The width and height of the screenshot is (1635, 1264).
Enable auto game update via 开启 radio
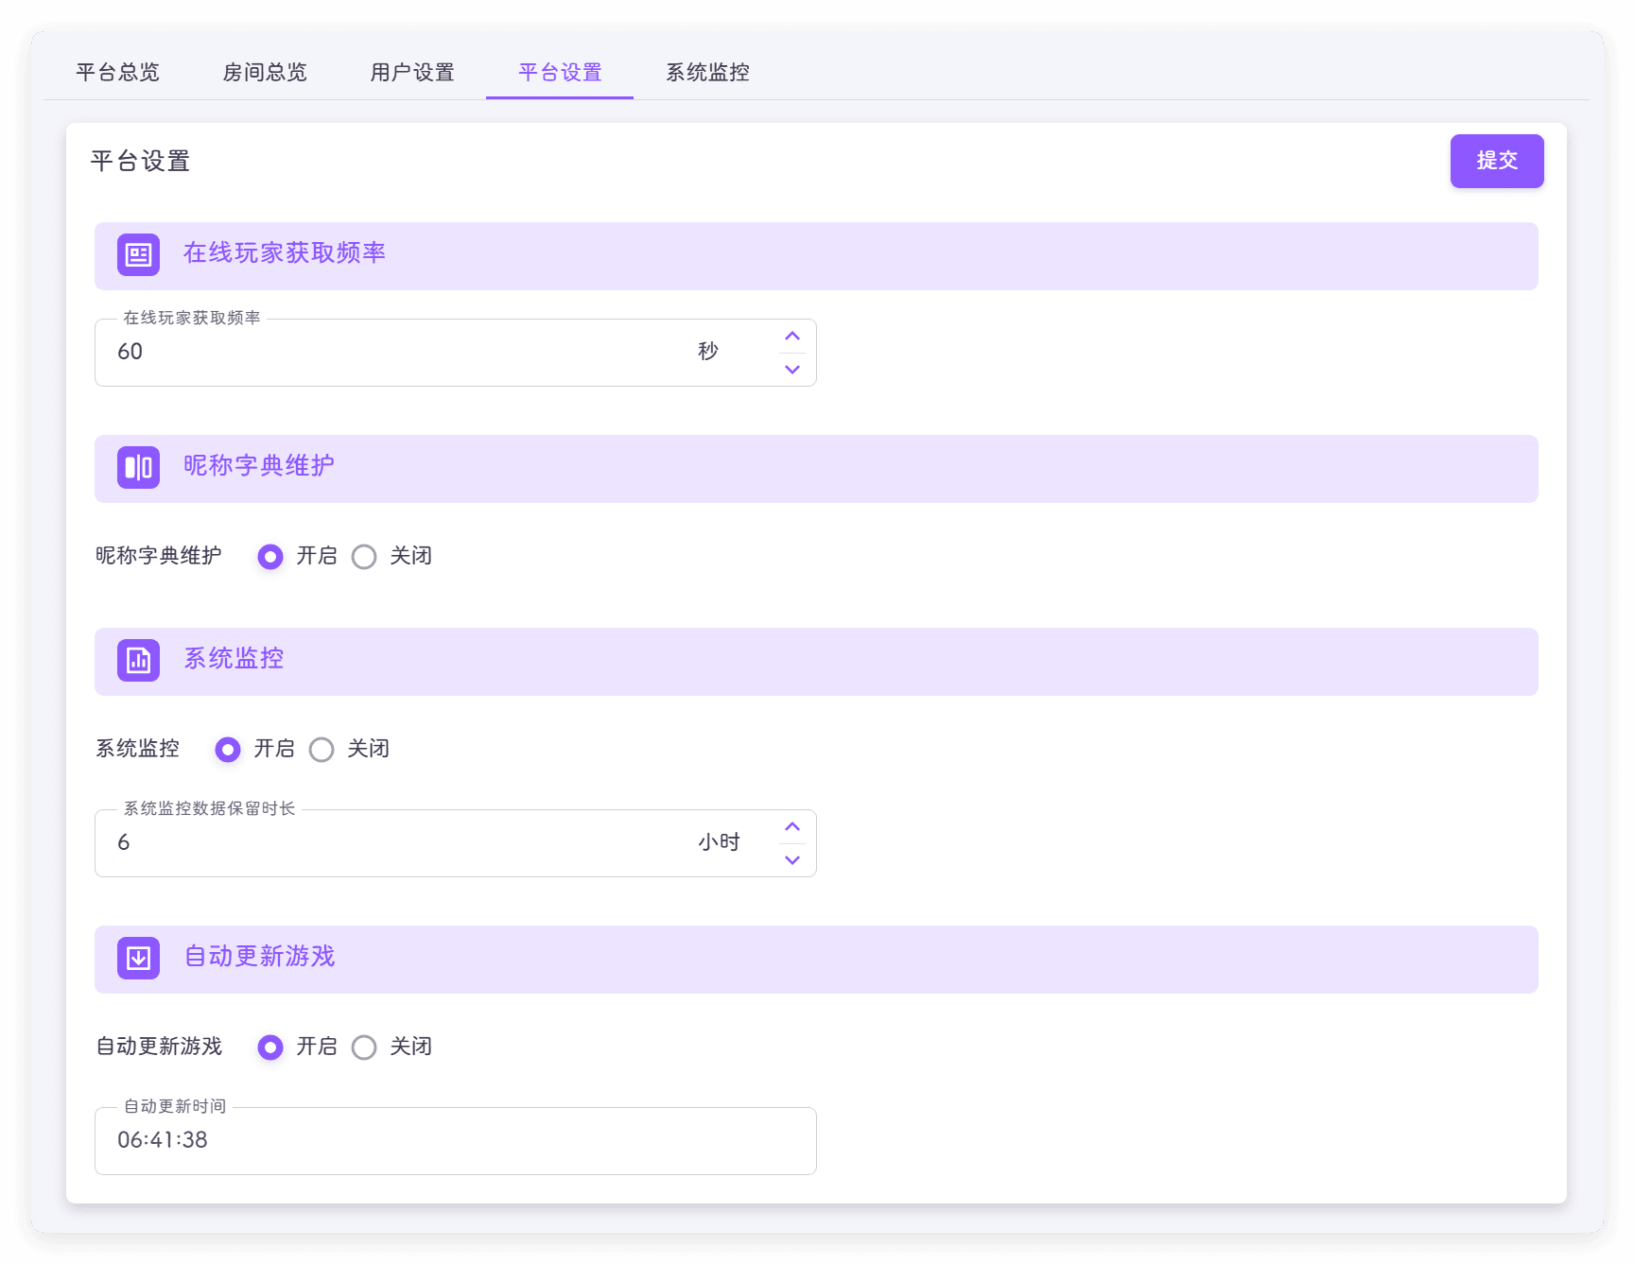coord(270,1048)
